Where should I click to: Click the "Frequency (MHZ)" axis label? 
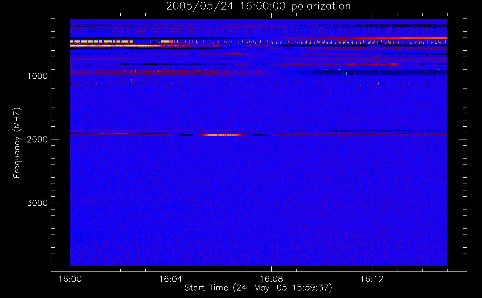17,143
